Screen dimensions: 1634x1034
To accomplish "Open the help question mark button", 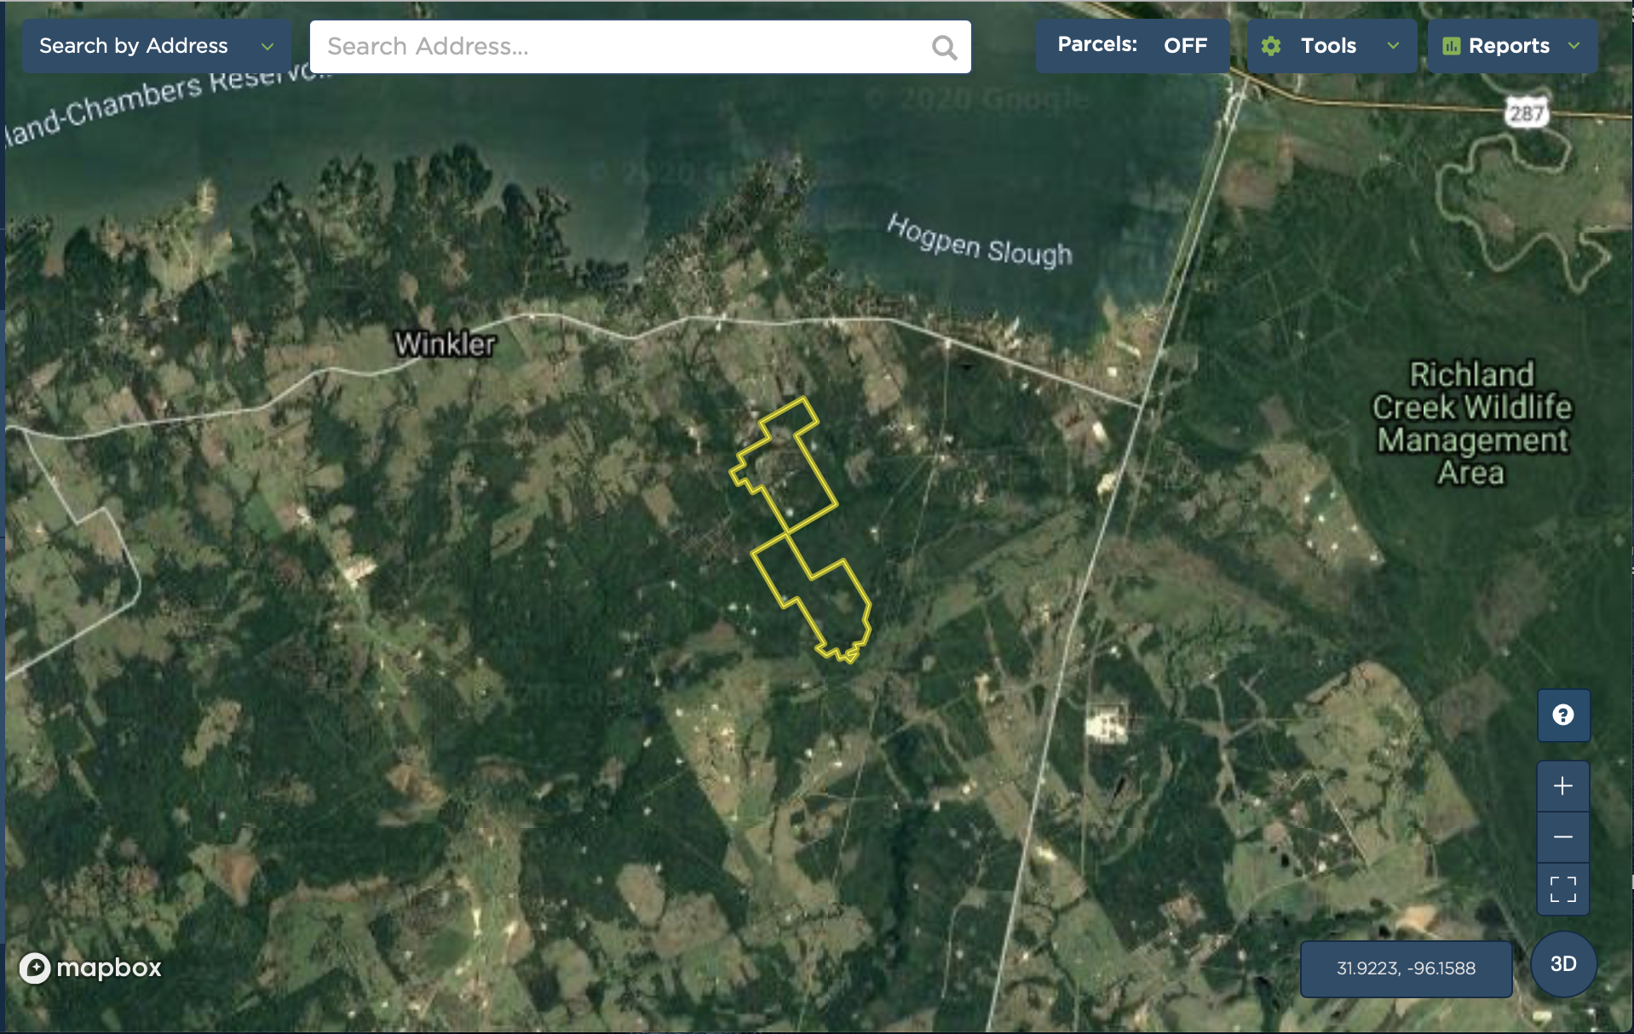I will pos(1562,715).
